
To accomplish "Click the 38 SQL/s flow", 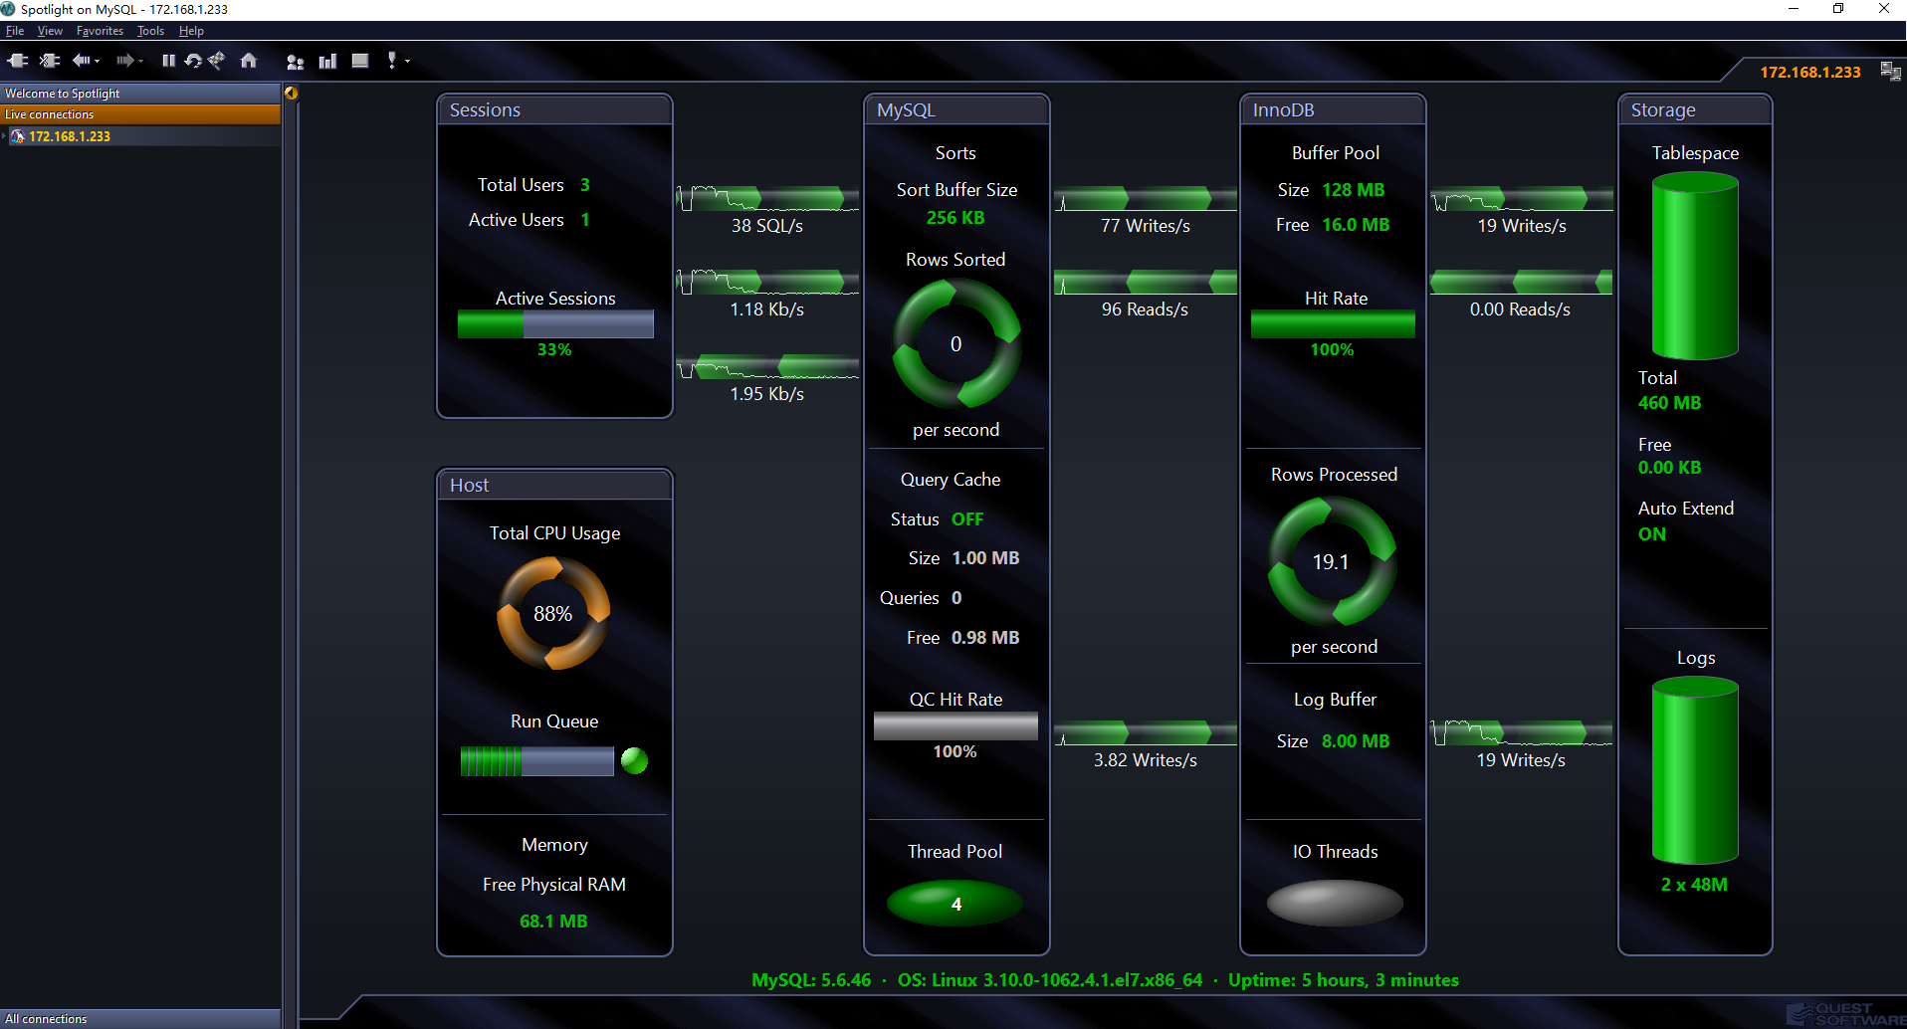I will click(766, 198).
